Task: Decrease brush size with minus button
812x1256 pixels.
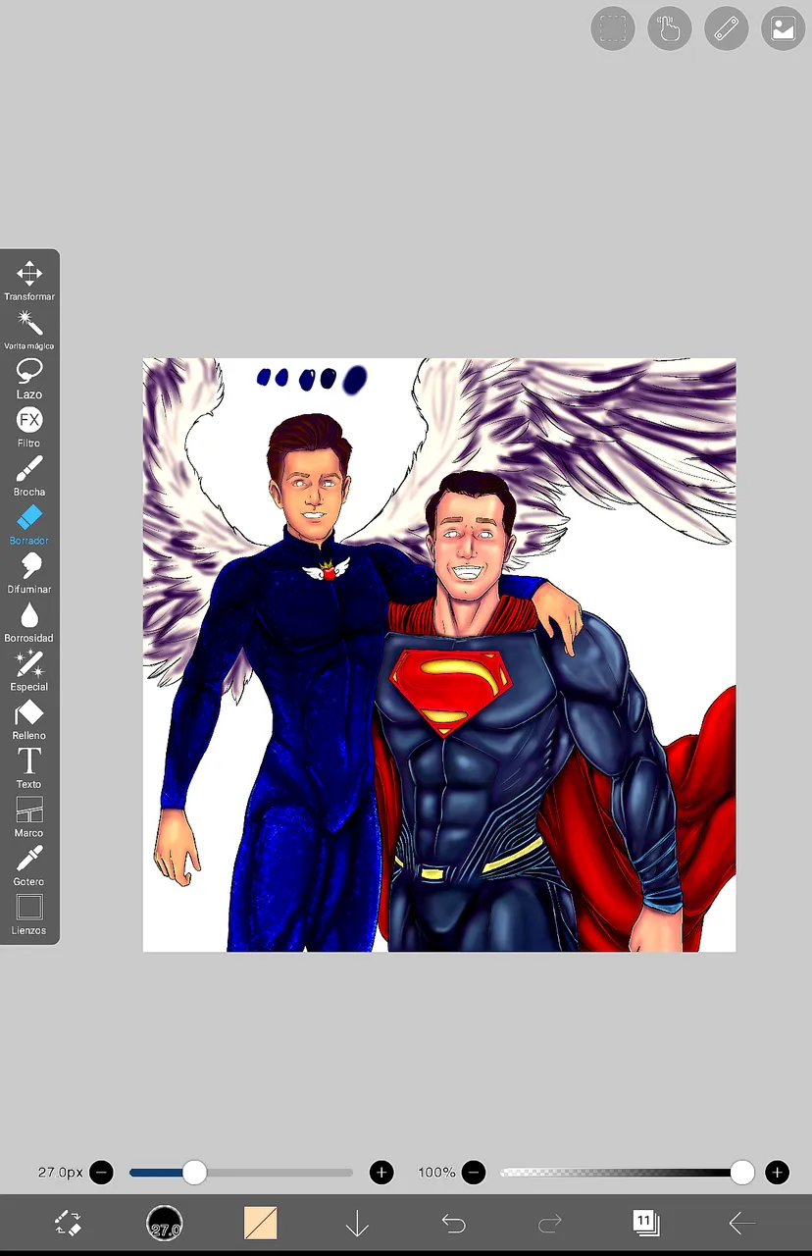Action: [x=101, y=1173]
